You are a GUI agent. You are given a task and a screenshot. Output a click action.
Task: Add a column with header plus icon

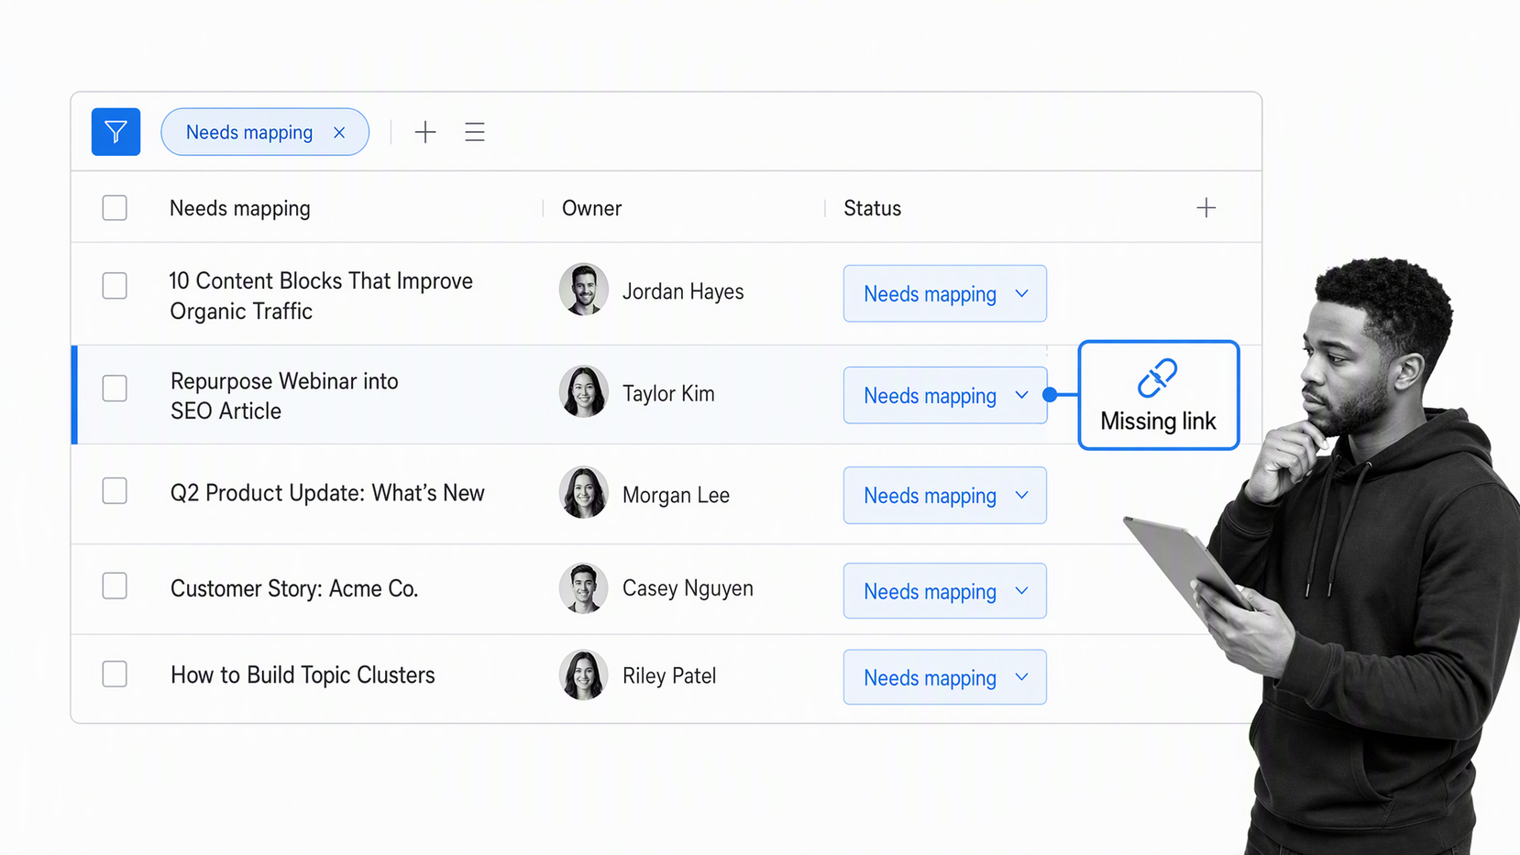coord(1206,208)
